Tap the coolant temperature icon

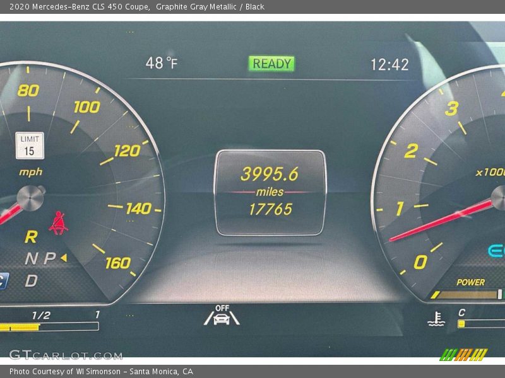click(436, 319)
